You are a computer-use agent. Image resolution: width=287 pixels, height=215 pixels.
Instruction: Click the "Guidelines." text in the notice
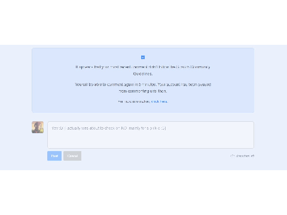pos(143,73)
